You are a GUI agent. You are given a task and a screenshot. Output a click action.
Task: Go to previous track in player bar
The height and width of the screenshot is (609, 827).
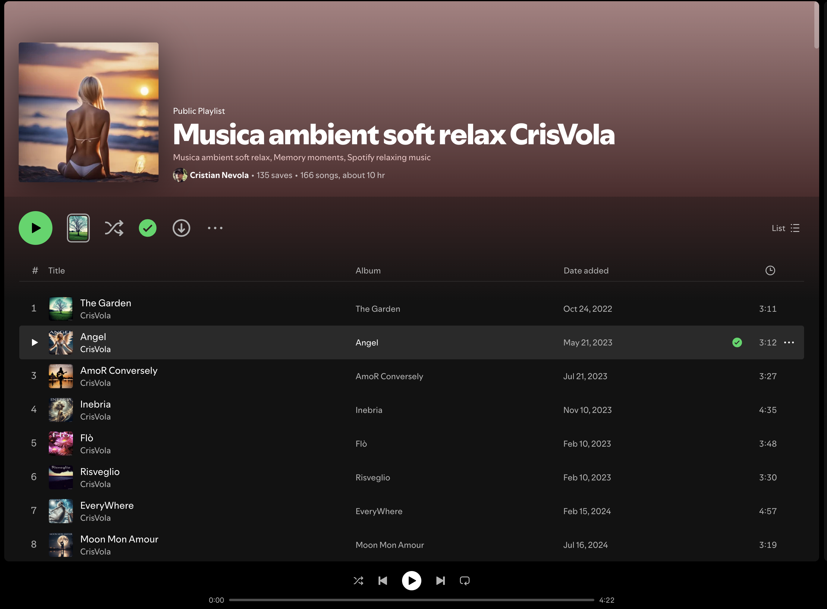click(x=383, y=581)
